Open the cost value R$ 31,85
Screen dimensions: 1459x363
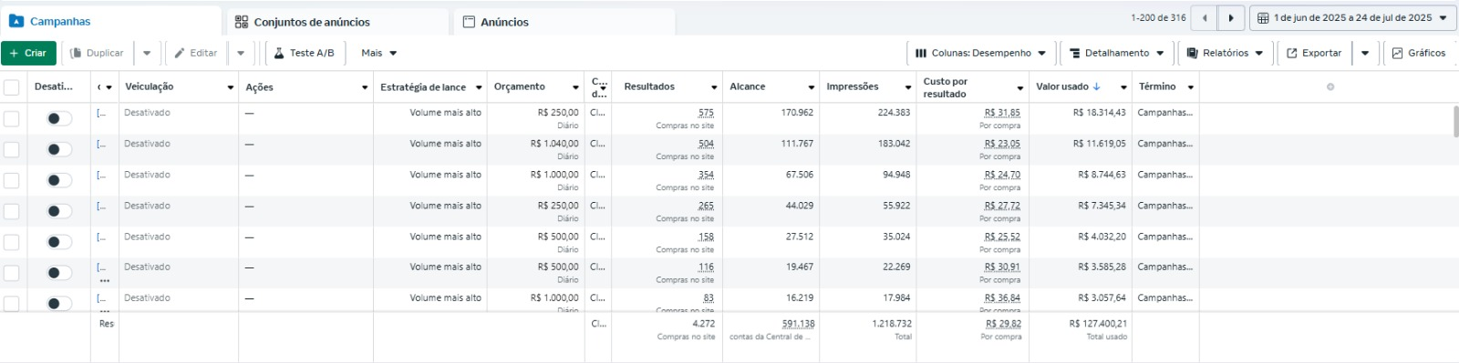pos(1002,113)
